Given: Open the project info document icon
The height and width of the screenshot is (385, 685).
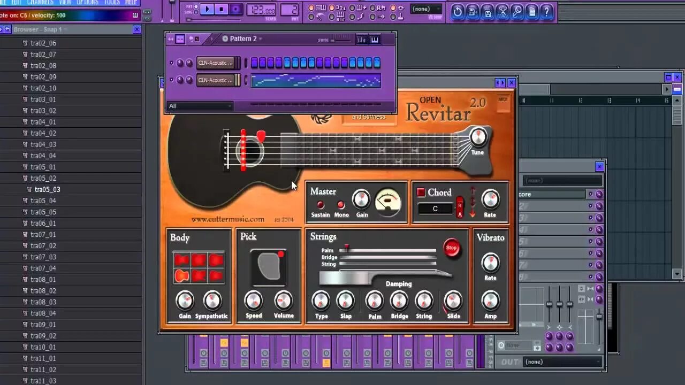Looking at the screenshot, I should pos(532,11).
